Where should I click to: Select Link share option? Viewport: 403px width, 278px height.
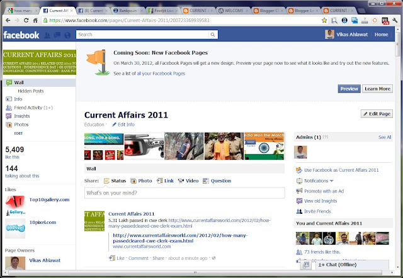pos(165,181)
